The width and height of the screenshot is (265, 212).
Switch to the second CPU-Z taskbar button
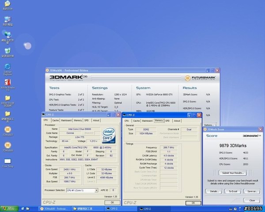153,209
